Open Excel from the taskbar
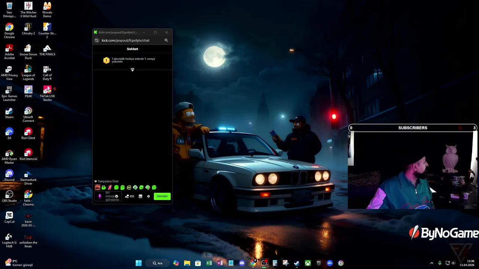Viewport: 479px width, 269px height. (209, 263)
